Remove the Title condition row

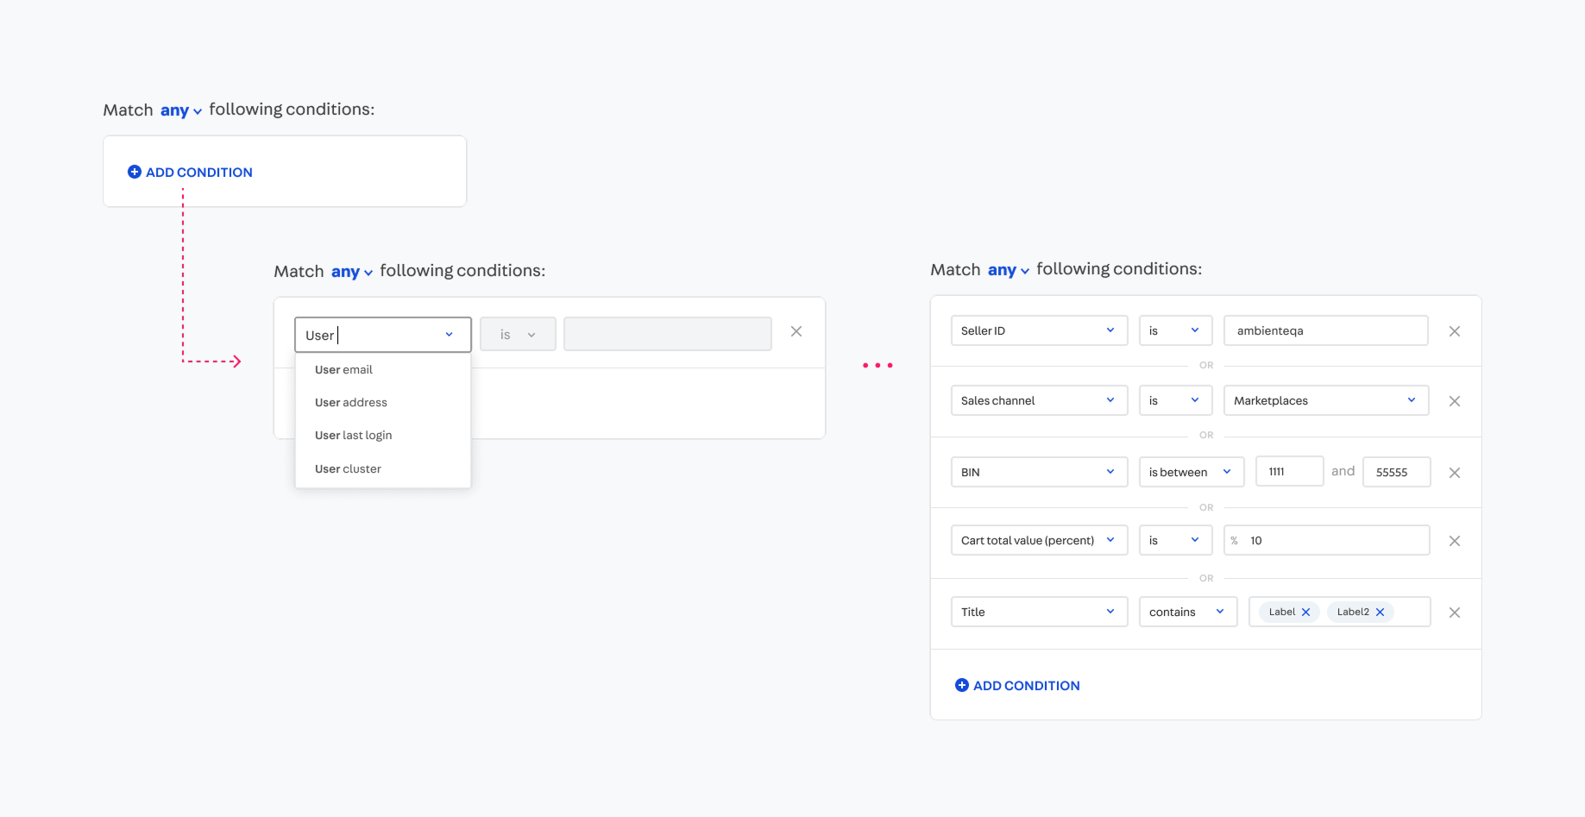tap(1454, 613)
